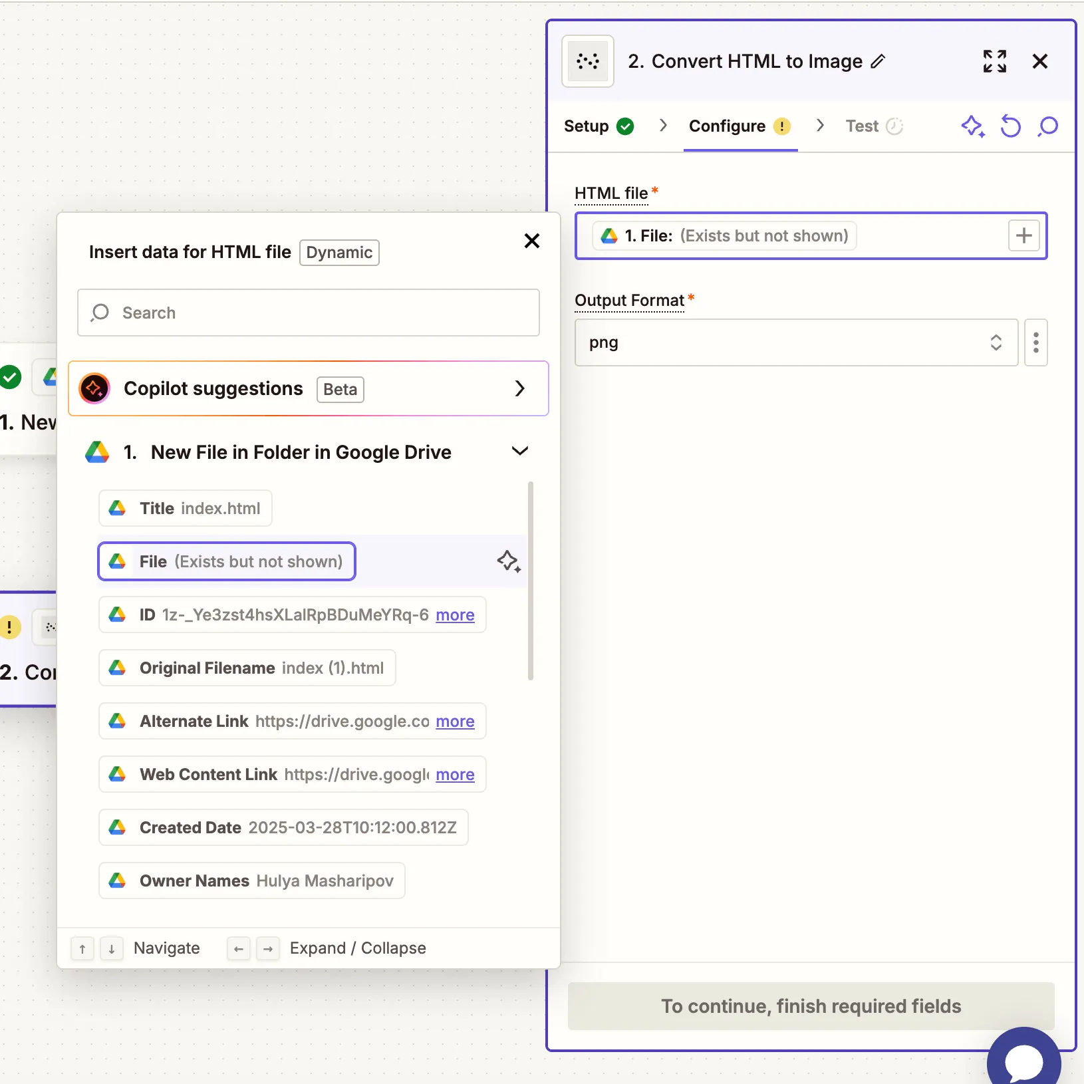The image size is (1084, 1084).
Task: Click the AI sparkle icon in tab bar
Action: (x=972, y=126)
